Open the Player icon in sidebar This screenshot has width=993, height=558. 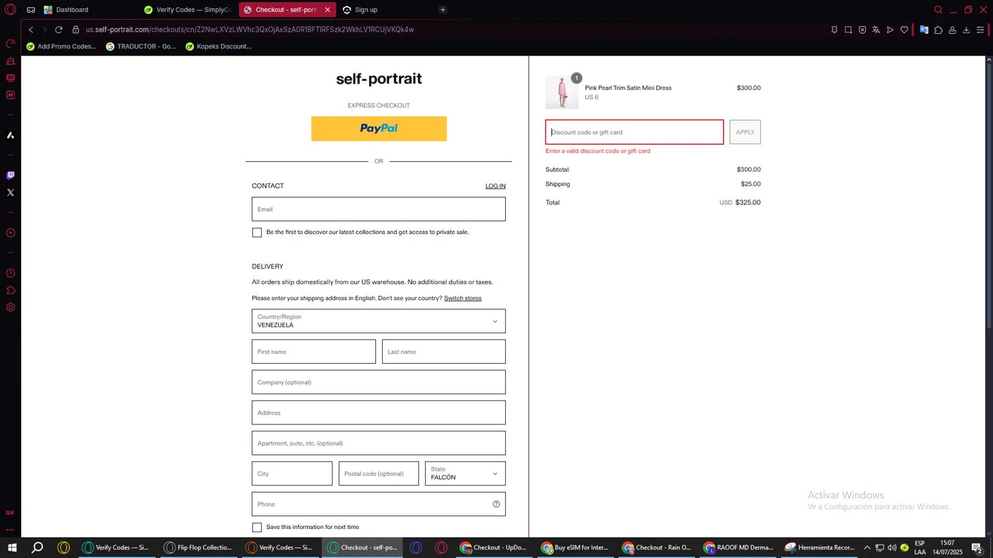click(x=11, y=233)
